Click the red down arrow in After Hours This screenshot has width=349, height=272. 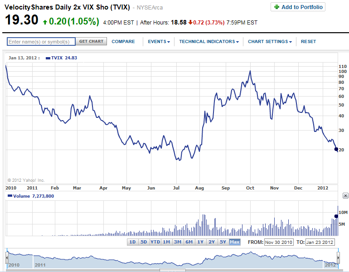(x=190, y=22)
